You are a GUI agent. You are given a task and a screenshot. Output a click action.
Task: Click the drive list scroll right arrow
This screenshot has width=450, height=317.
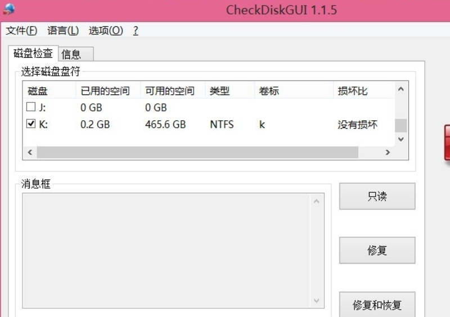387,152
